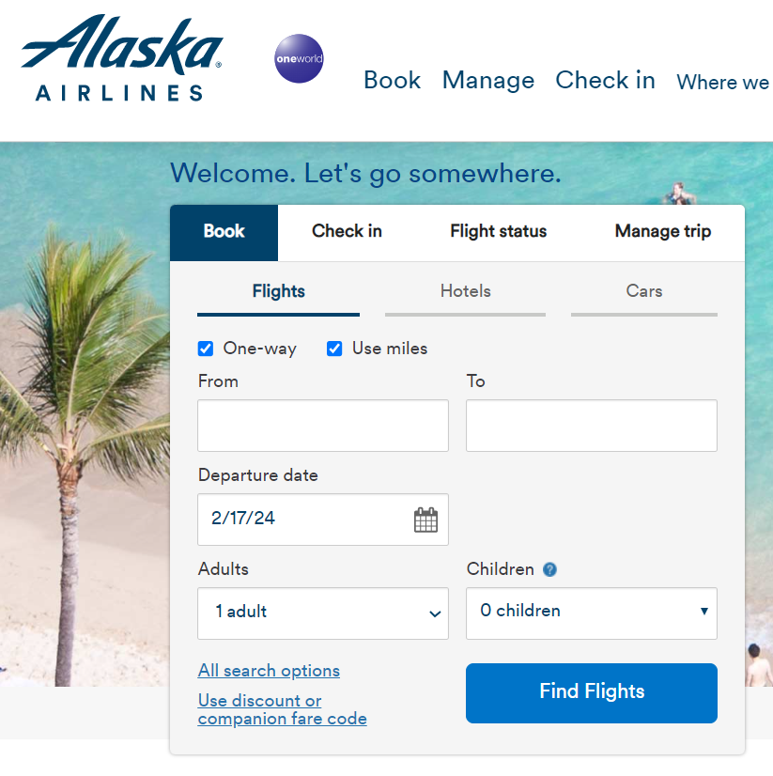This screenshot has height=776, width=773.
Task: Disable the Use miles option
Action: (334, 349)
